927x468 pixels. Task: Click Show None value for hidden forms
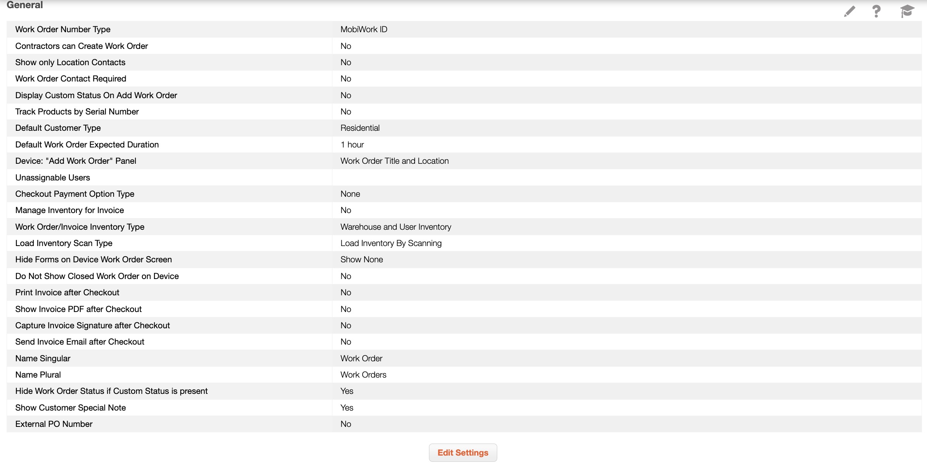(361, 260)
